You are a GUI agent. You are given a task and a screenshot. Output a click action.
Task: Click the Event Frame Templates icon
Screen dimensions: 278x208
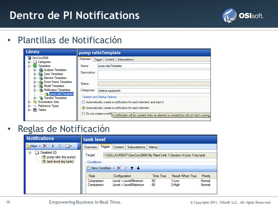(x=41, y=82)
